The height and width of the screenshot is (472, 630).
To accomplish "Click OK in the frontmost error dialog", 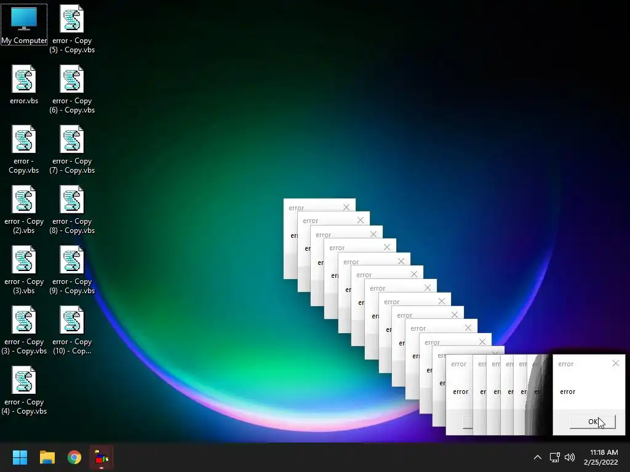I will (x=592, y=422).
